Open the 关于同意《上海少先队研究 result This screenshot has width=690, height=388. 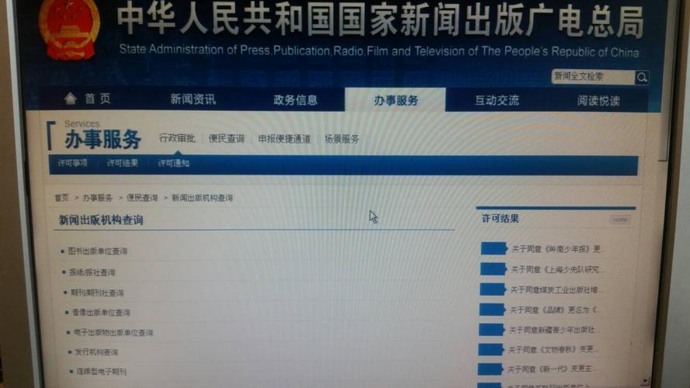(557, 269)
